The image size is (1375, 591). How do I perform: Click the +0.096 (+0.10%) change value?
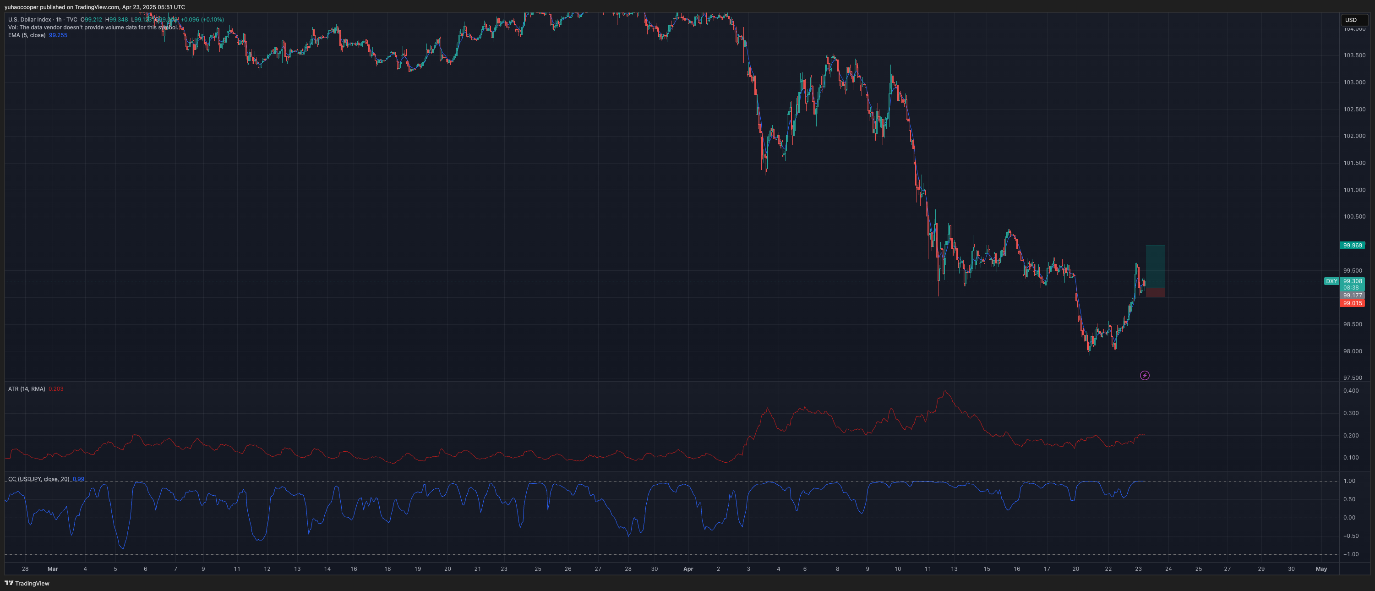(202, 20)
